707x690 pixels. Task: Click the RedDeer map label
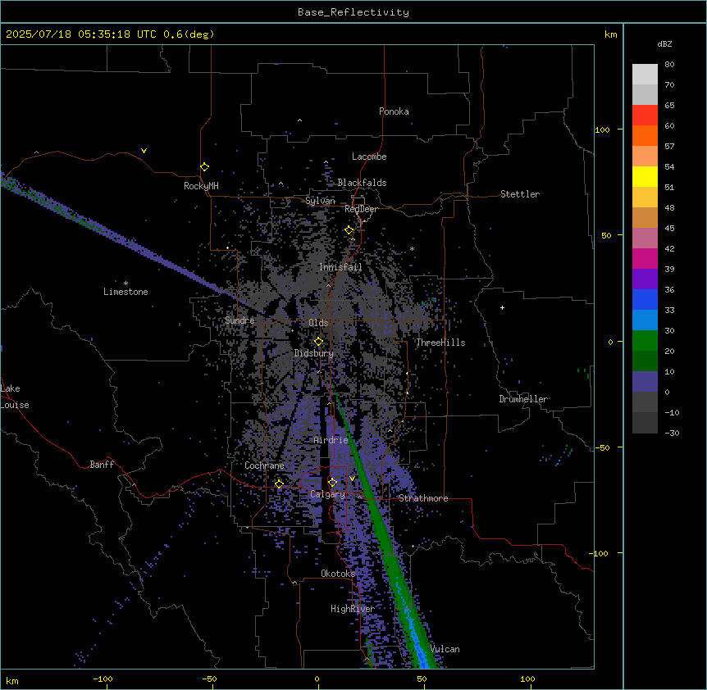(361, 209)
